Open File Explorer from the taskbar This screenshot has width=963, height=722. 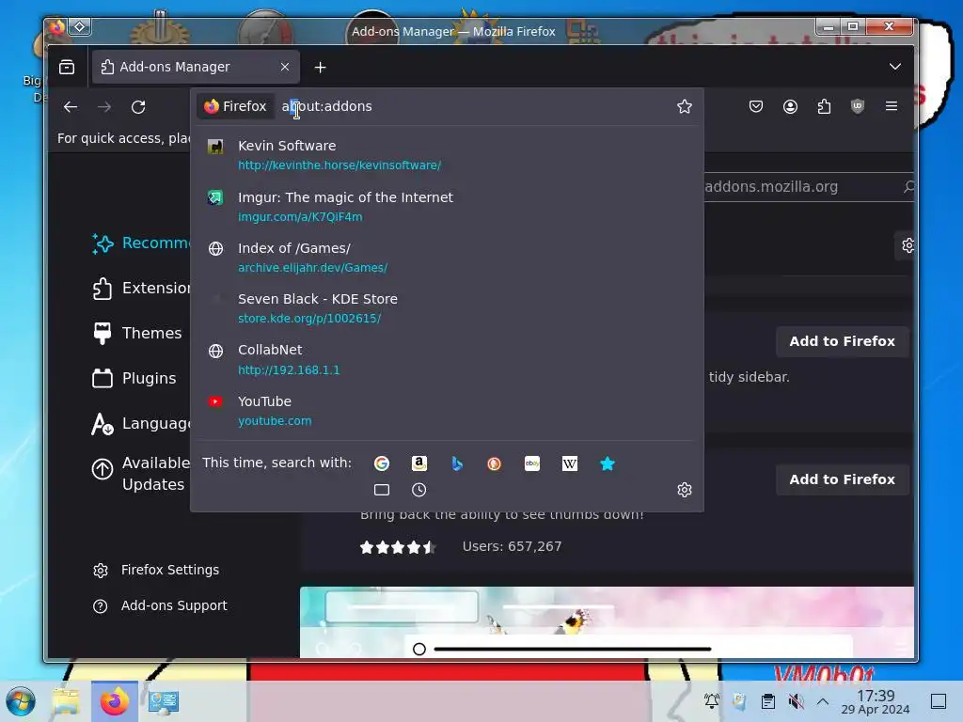pos(66,701)
